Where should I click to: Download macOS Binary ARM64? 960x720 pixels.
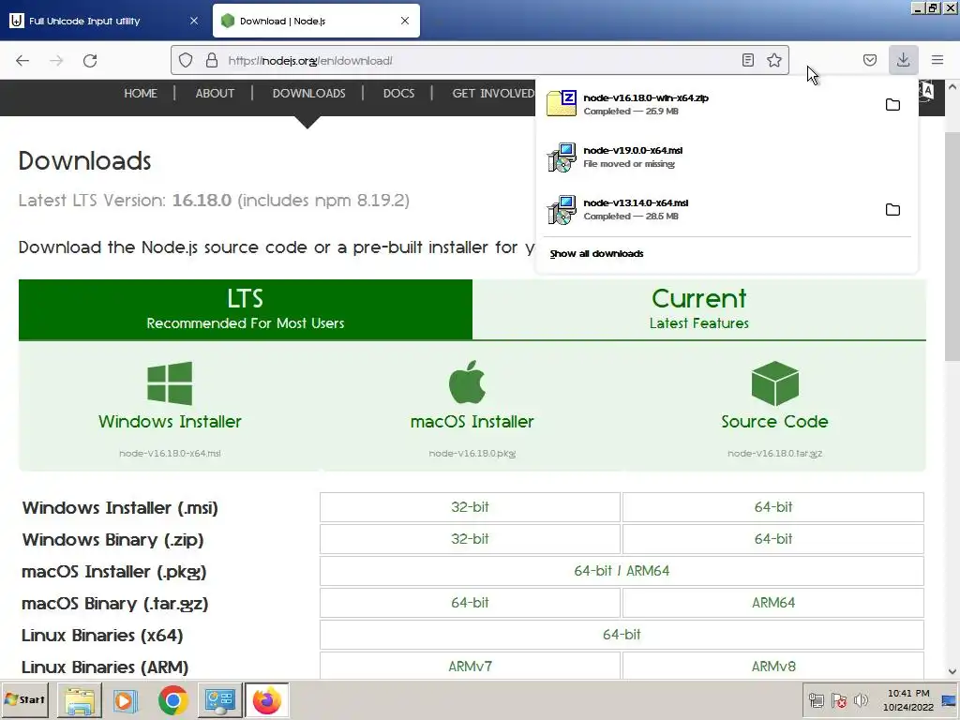pyautogui.click(x=773, y=603)
